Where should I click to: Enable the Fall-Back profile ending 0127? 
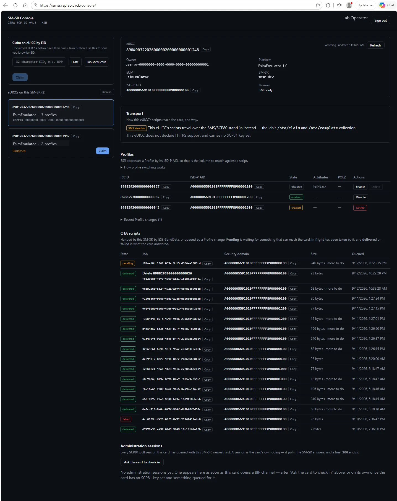click(x=360, y=187)
